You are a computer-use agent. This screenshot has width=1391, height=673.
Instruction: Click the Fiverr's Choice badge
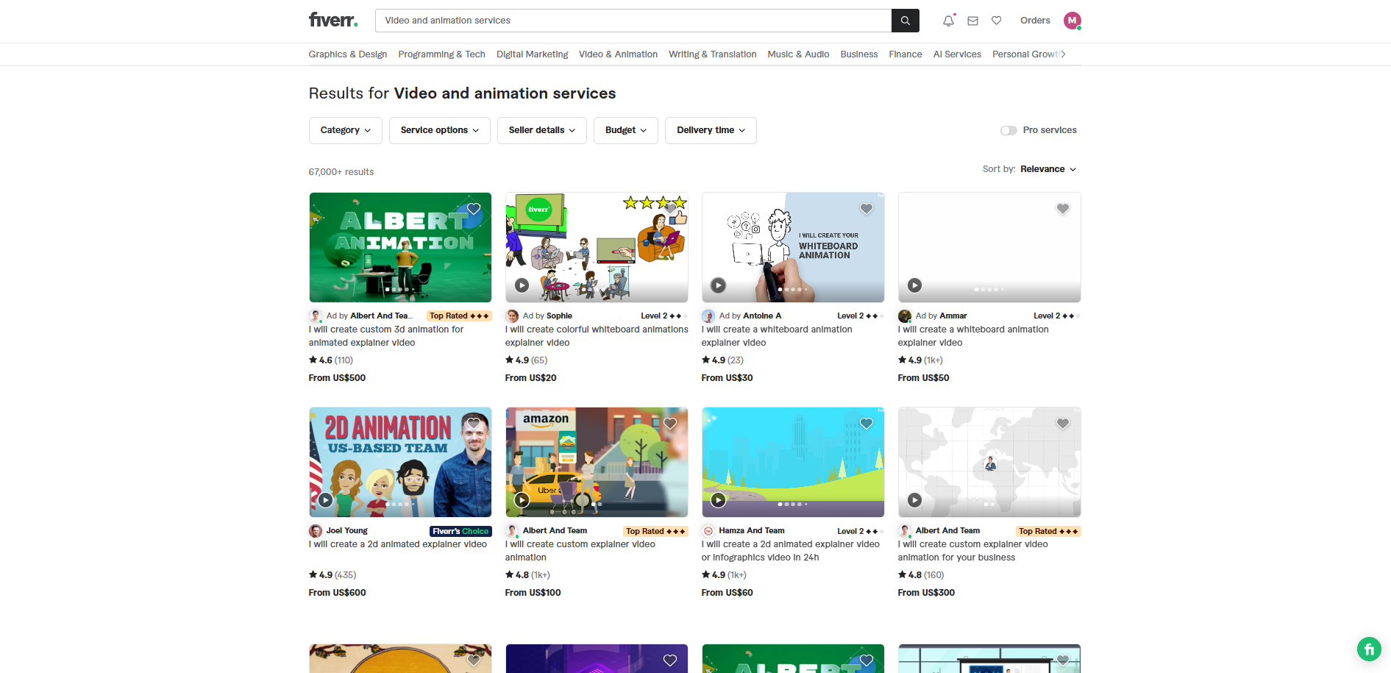pyautogui.click(x=460, y=531)
